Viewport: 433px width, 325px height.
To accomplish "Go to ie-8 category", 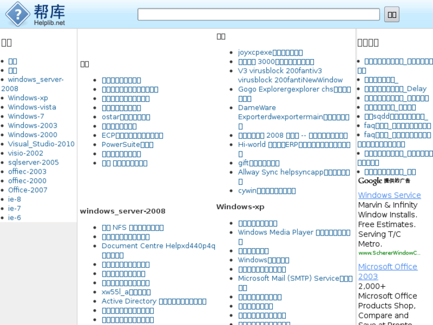I will (x=14, y=199).
